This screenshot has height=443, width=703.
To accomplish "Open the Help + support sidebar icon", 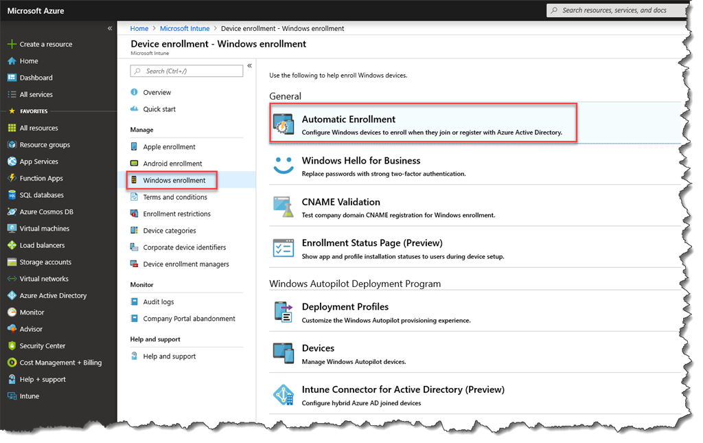I will click(x=12, y=379).
